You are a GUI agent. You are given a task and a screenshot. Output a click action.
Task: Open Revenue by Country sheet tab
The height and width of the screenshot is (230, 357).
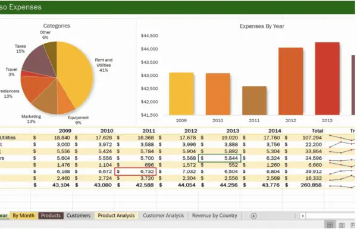(x=214, y=216)
